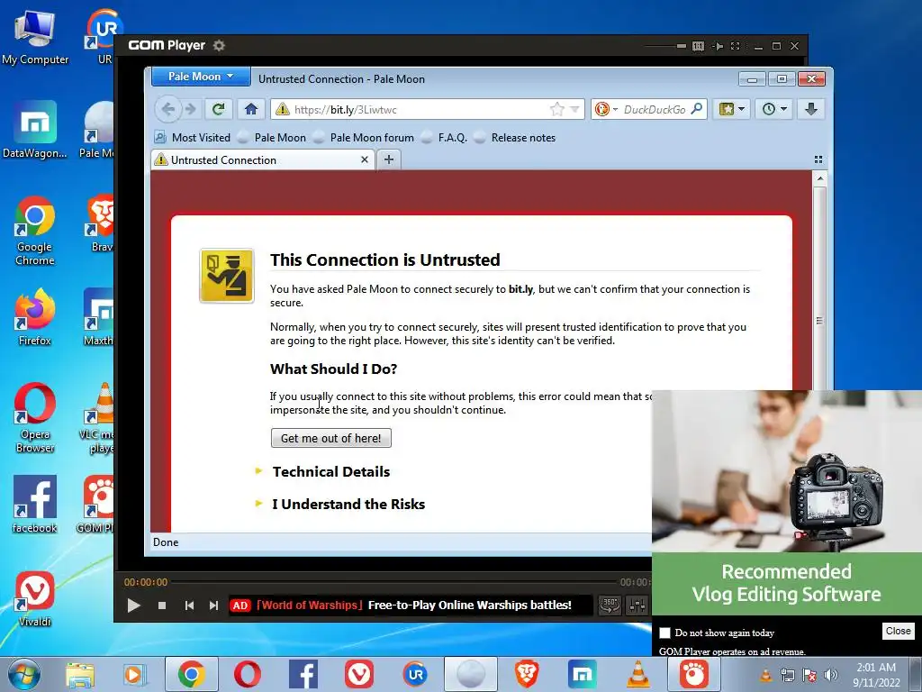Switch GOM Player to fullscreen

[x=735, y=46]
